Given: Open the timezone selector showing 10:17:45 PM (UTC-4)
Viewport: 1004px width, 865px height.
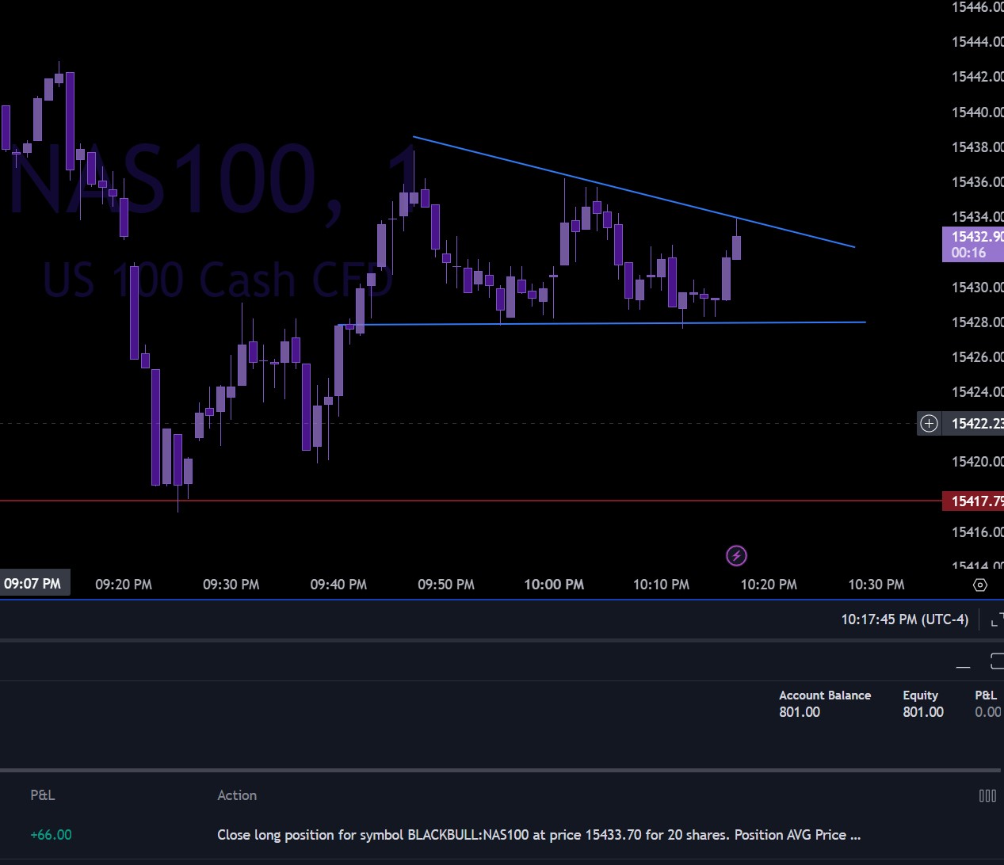Looking at the screenshot, I should 905,619.
